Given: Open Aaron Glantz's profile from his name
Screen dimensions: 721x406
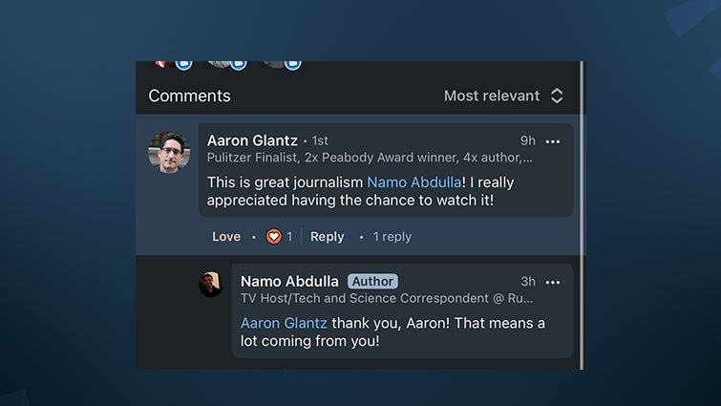Looking at the screenshot, I should (x=252, y=140).
